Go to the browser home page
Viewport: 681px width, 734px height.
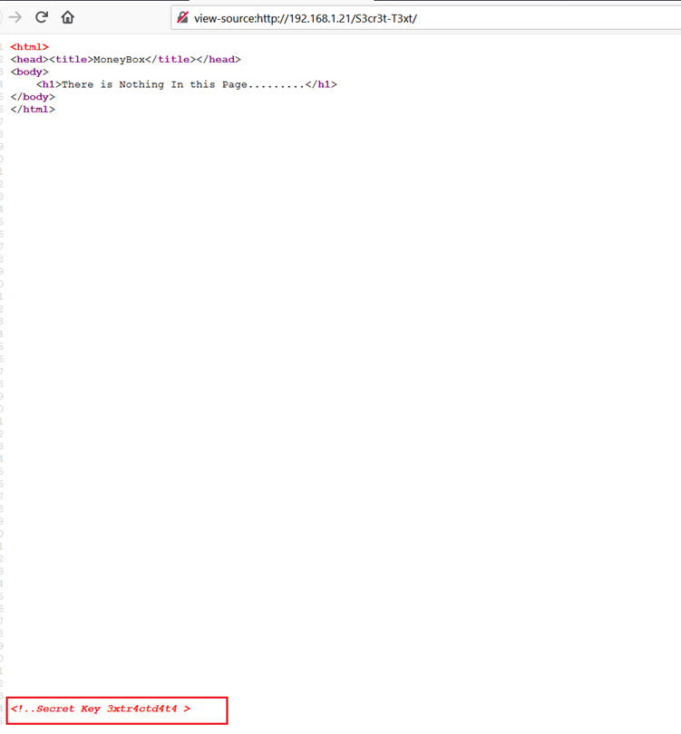[x=68, y=17]
